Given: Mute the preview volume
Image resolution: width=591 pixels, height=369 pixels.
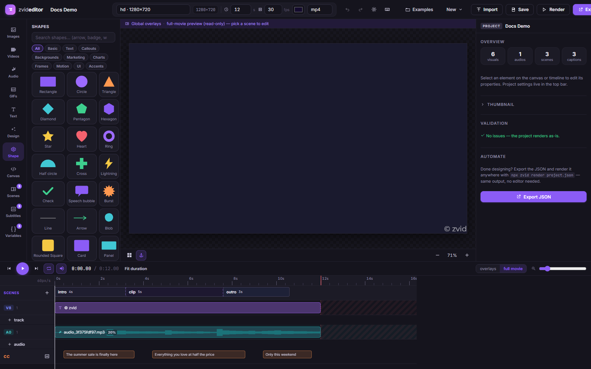Looking at the screenshot, I should pos(62,269).
